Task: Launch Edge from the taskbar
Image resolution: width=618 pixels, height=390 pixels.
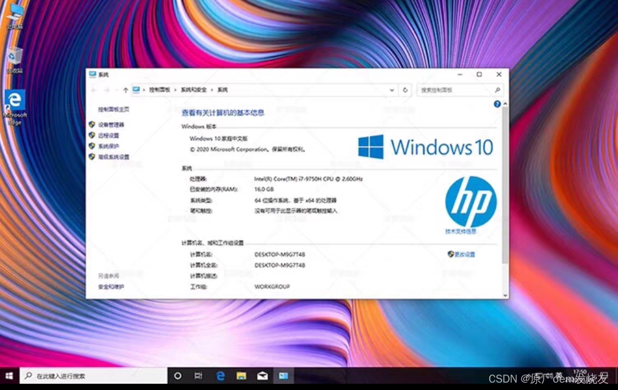Action: (x=220, y=376)
